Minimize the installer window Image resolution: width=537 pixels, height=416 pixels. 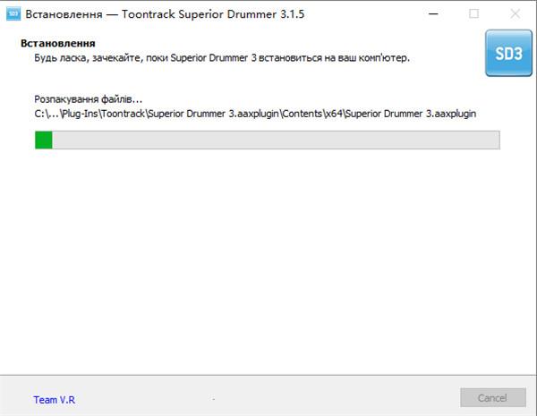coord(433,13)
